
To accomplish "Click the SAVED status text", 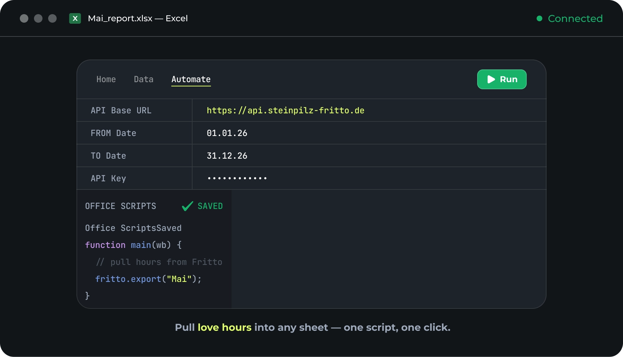I will click(x=210, y=206).
